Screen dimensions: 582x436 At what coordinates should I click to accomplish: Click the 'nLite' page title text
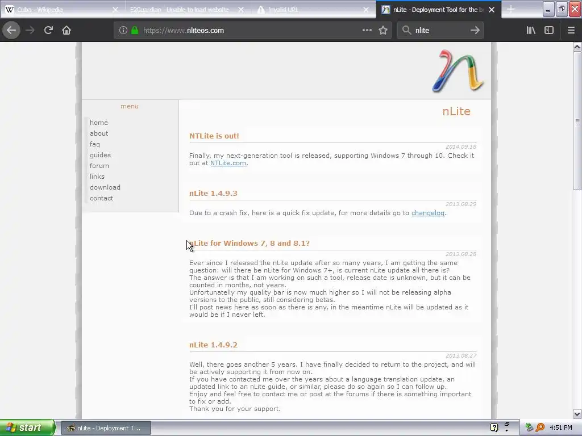point(456,111)
